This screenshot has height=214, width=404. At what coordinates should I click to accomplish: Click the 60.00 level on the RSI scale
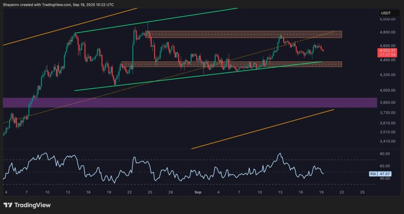point(386,166)
